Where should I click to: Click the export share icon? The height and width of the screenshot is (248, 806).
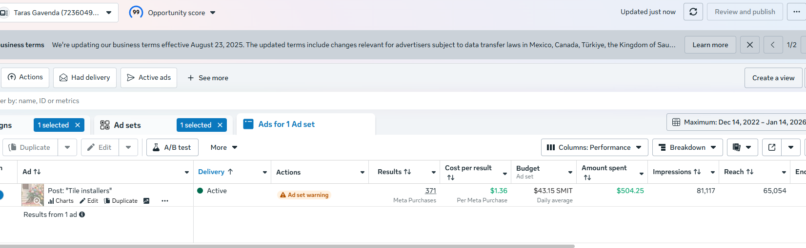click(772, 147)
